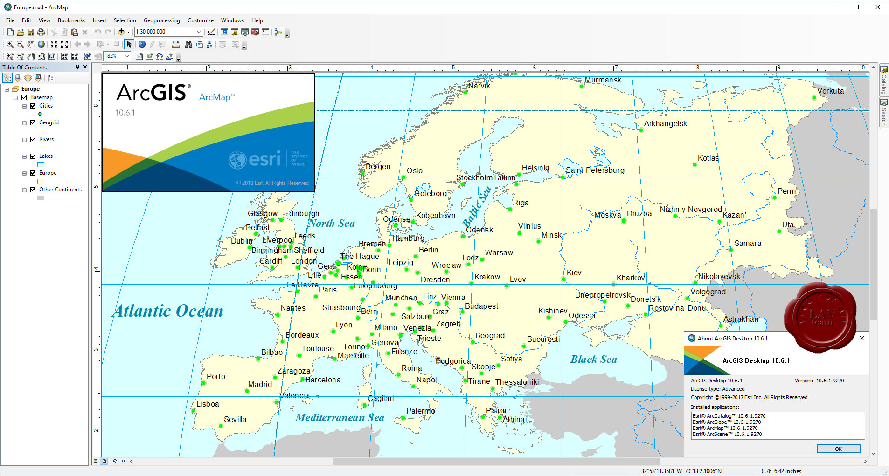Open the Go To XY tool
Viewport: 889px width, 476px height.
[209, 44]
